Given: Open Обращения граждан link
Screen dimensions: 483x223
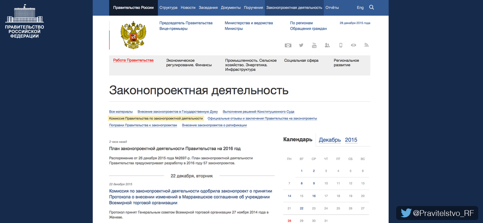Looking at the screenshot, I should [308, 28].
